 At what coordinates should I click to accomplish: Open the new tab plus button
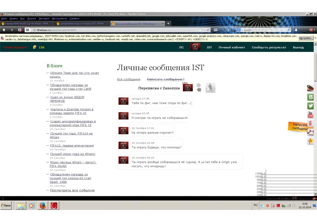[x=168, y=23]
